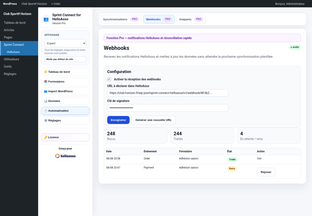Click the Fonction Pro notice banner
This screenshot has height=216, width=312.
coord(202,38)
